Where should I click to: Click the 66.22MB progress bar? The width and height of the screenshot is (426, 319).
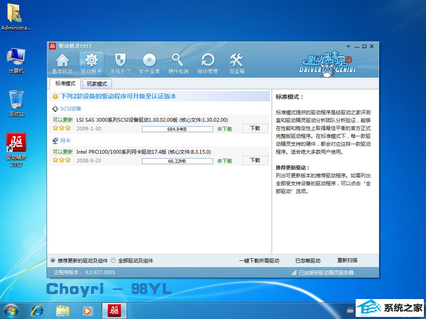(177, 161)
